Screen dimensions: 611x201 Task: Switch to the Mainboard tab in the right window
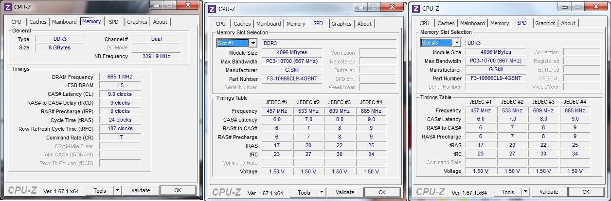[x=472, y=23]
